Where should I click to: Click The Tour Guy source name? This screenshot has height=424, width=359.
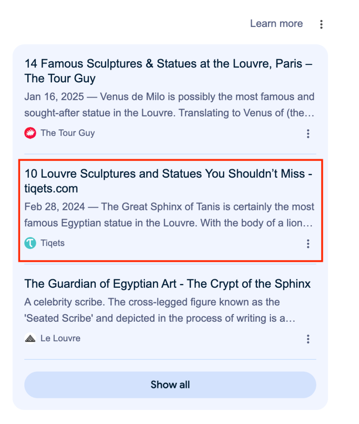[67, 133]
